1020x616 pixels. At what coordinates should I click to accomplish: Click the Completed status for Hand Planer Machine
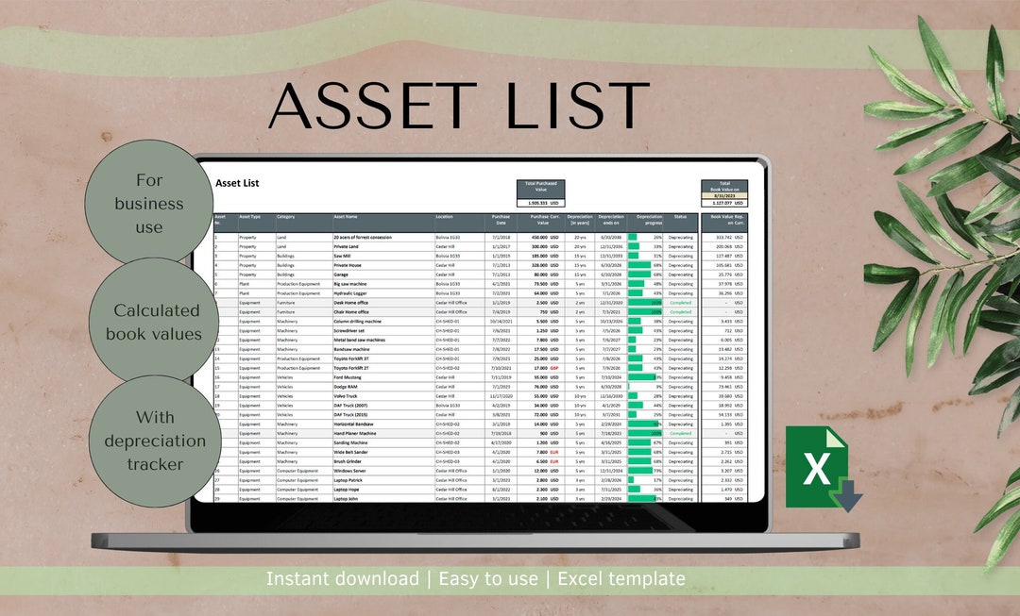pos(680,433)
